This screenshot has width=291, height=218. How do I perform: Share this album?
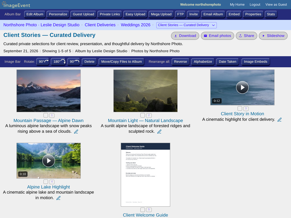[246, 36]
